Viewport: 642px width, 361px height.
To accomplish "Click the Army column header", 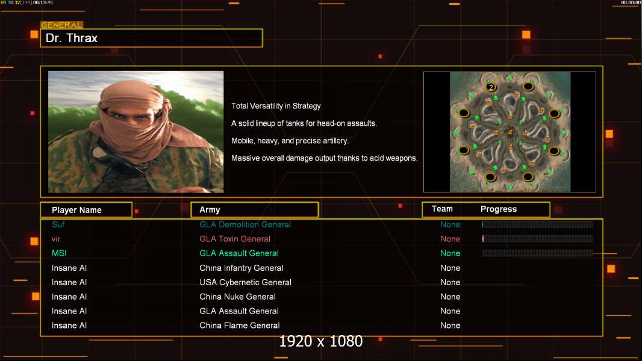I will (255, 210).
